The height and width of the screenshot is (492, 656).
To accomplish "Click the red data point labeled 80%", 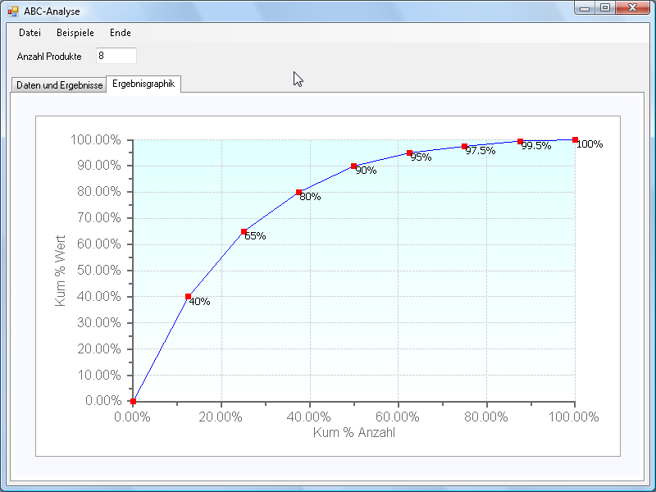I will [x=298, y=193].
